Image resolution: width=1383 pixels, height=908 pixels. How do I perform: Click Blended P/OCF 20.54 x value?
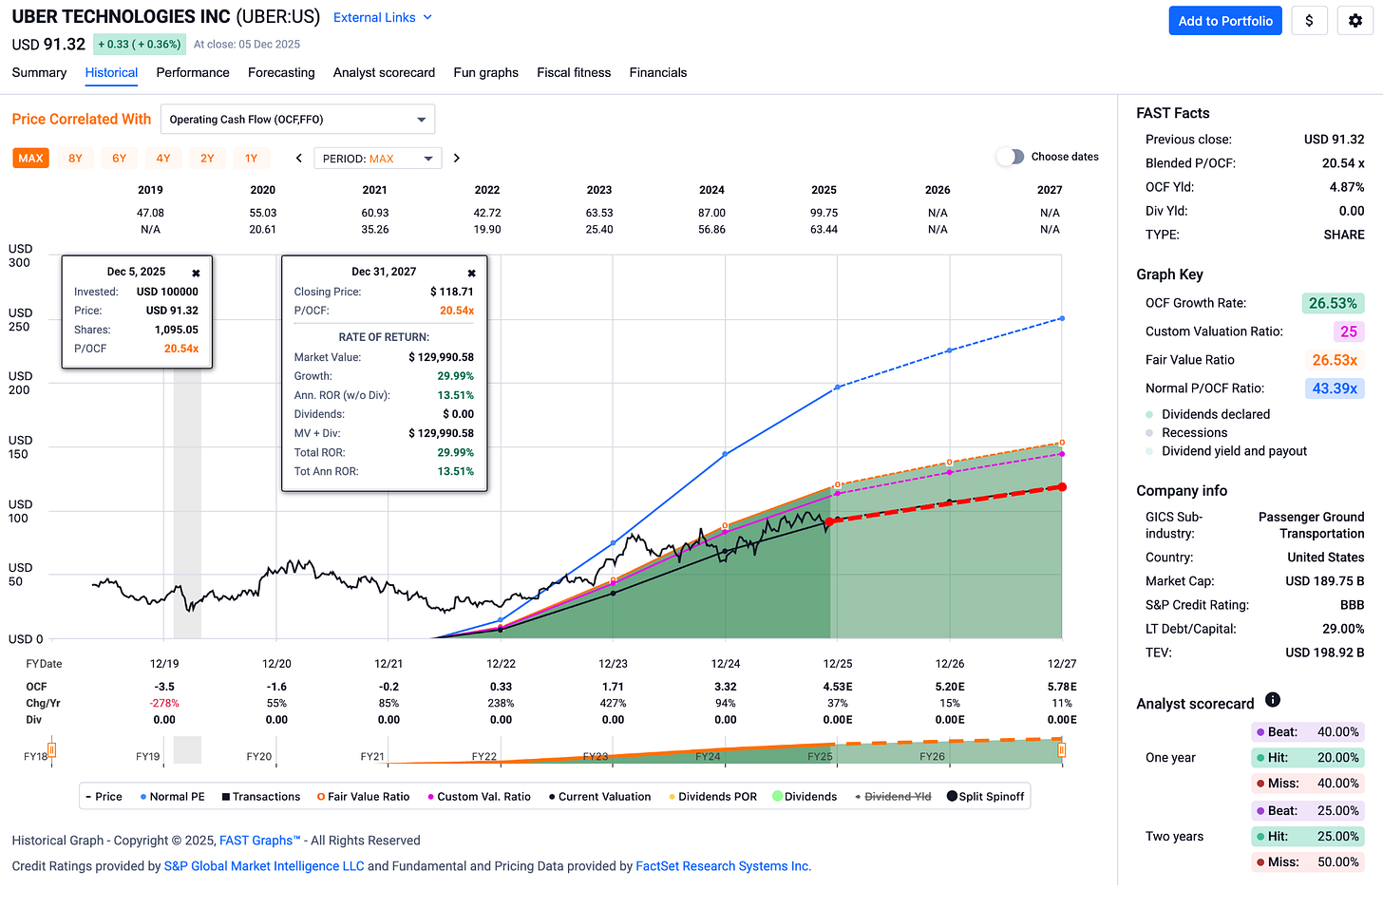click(x=1343, y=163)
